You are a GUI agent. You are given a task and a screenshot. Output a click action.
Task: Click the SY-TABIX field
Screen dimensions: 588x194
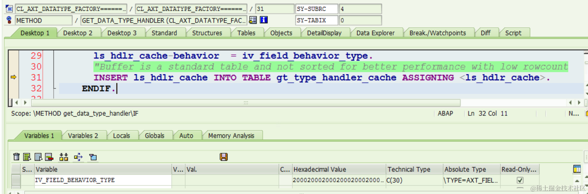317,20
